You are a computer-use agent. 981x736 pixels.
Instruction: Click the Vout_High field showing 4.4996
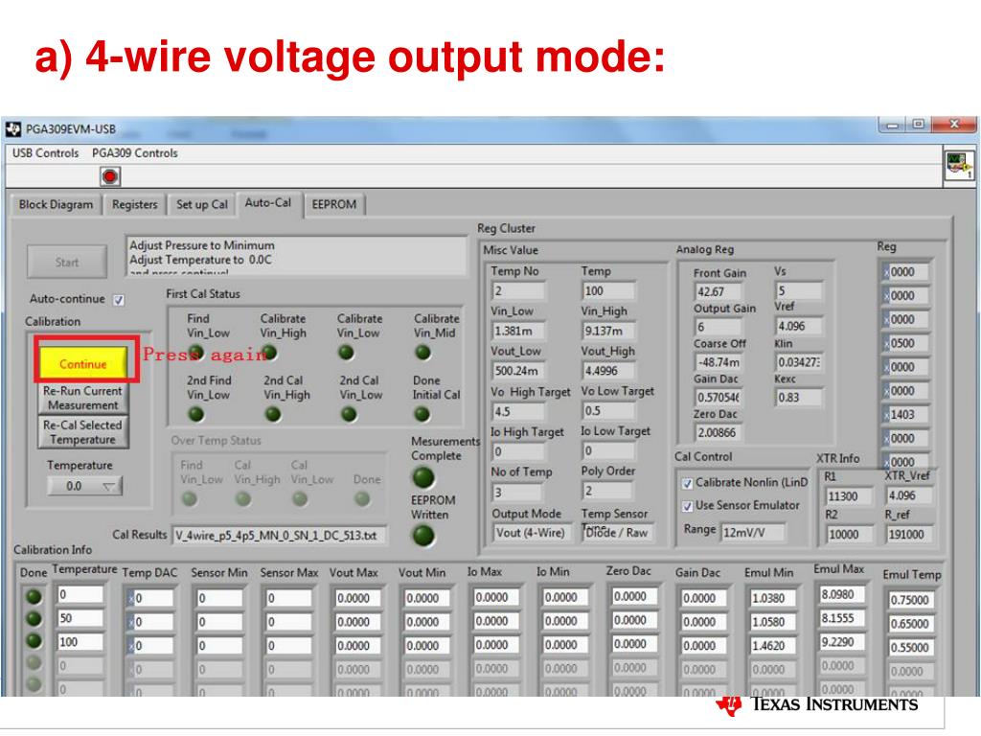pos(608,371)
